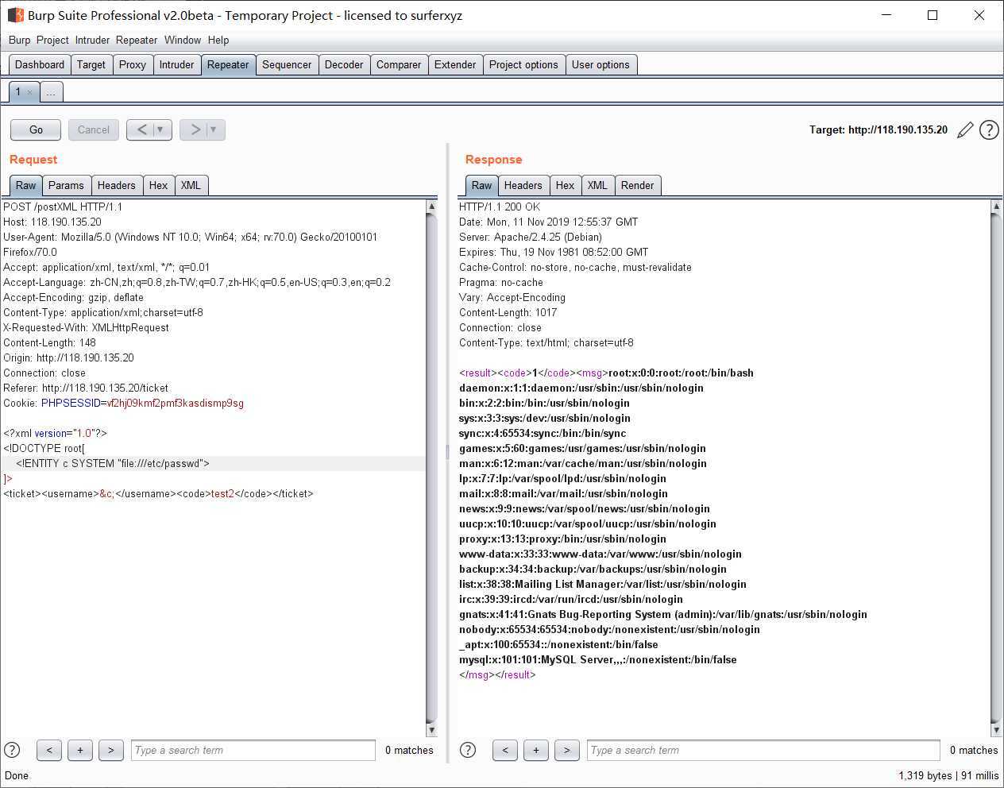Send the request with Go
The image size is (1004, 788).
[36, 129]
